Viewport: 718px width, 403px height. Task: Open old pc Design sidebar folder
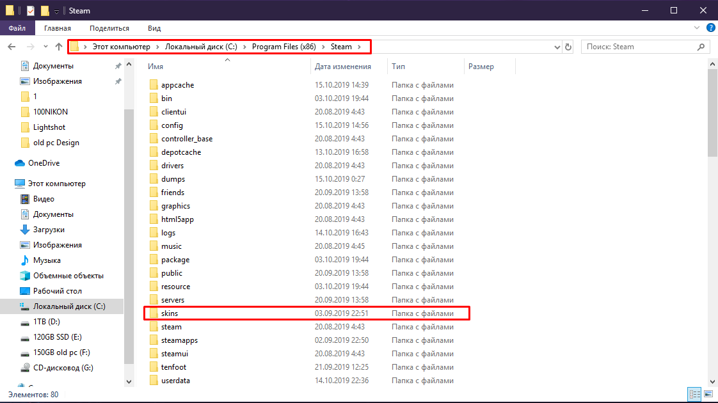56,143
